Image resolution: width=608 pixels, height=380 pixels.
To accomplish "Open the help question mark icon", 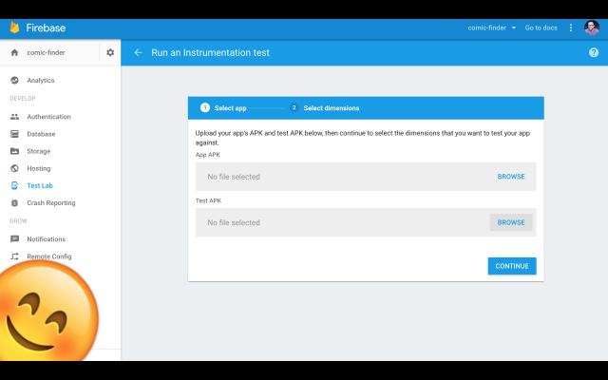I will pyautogui.click(x=593, y=52).
